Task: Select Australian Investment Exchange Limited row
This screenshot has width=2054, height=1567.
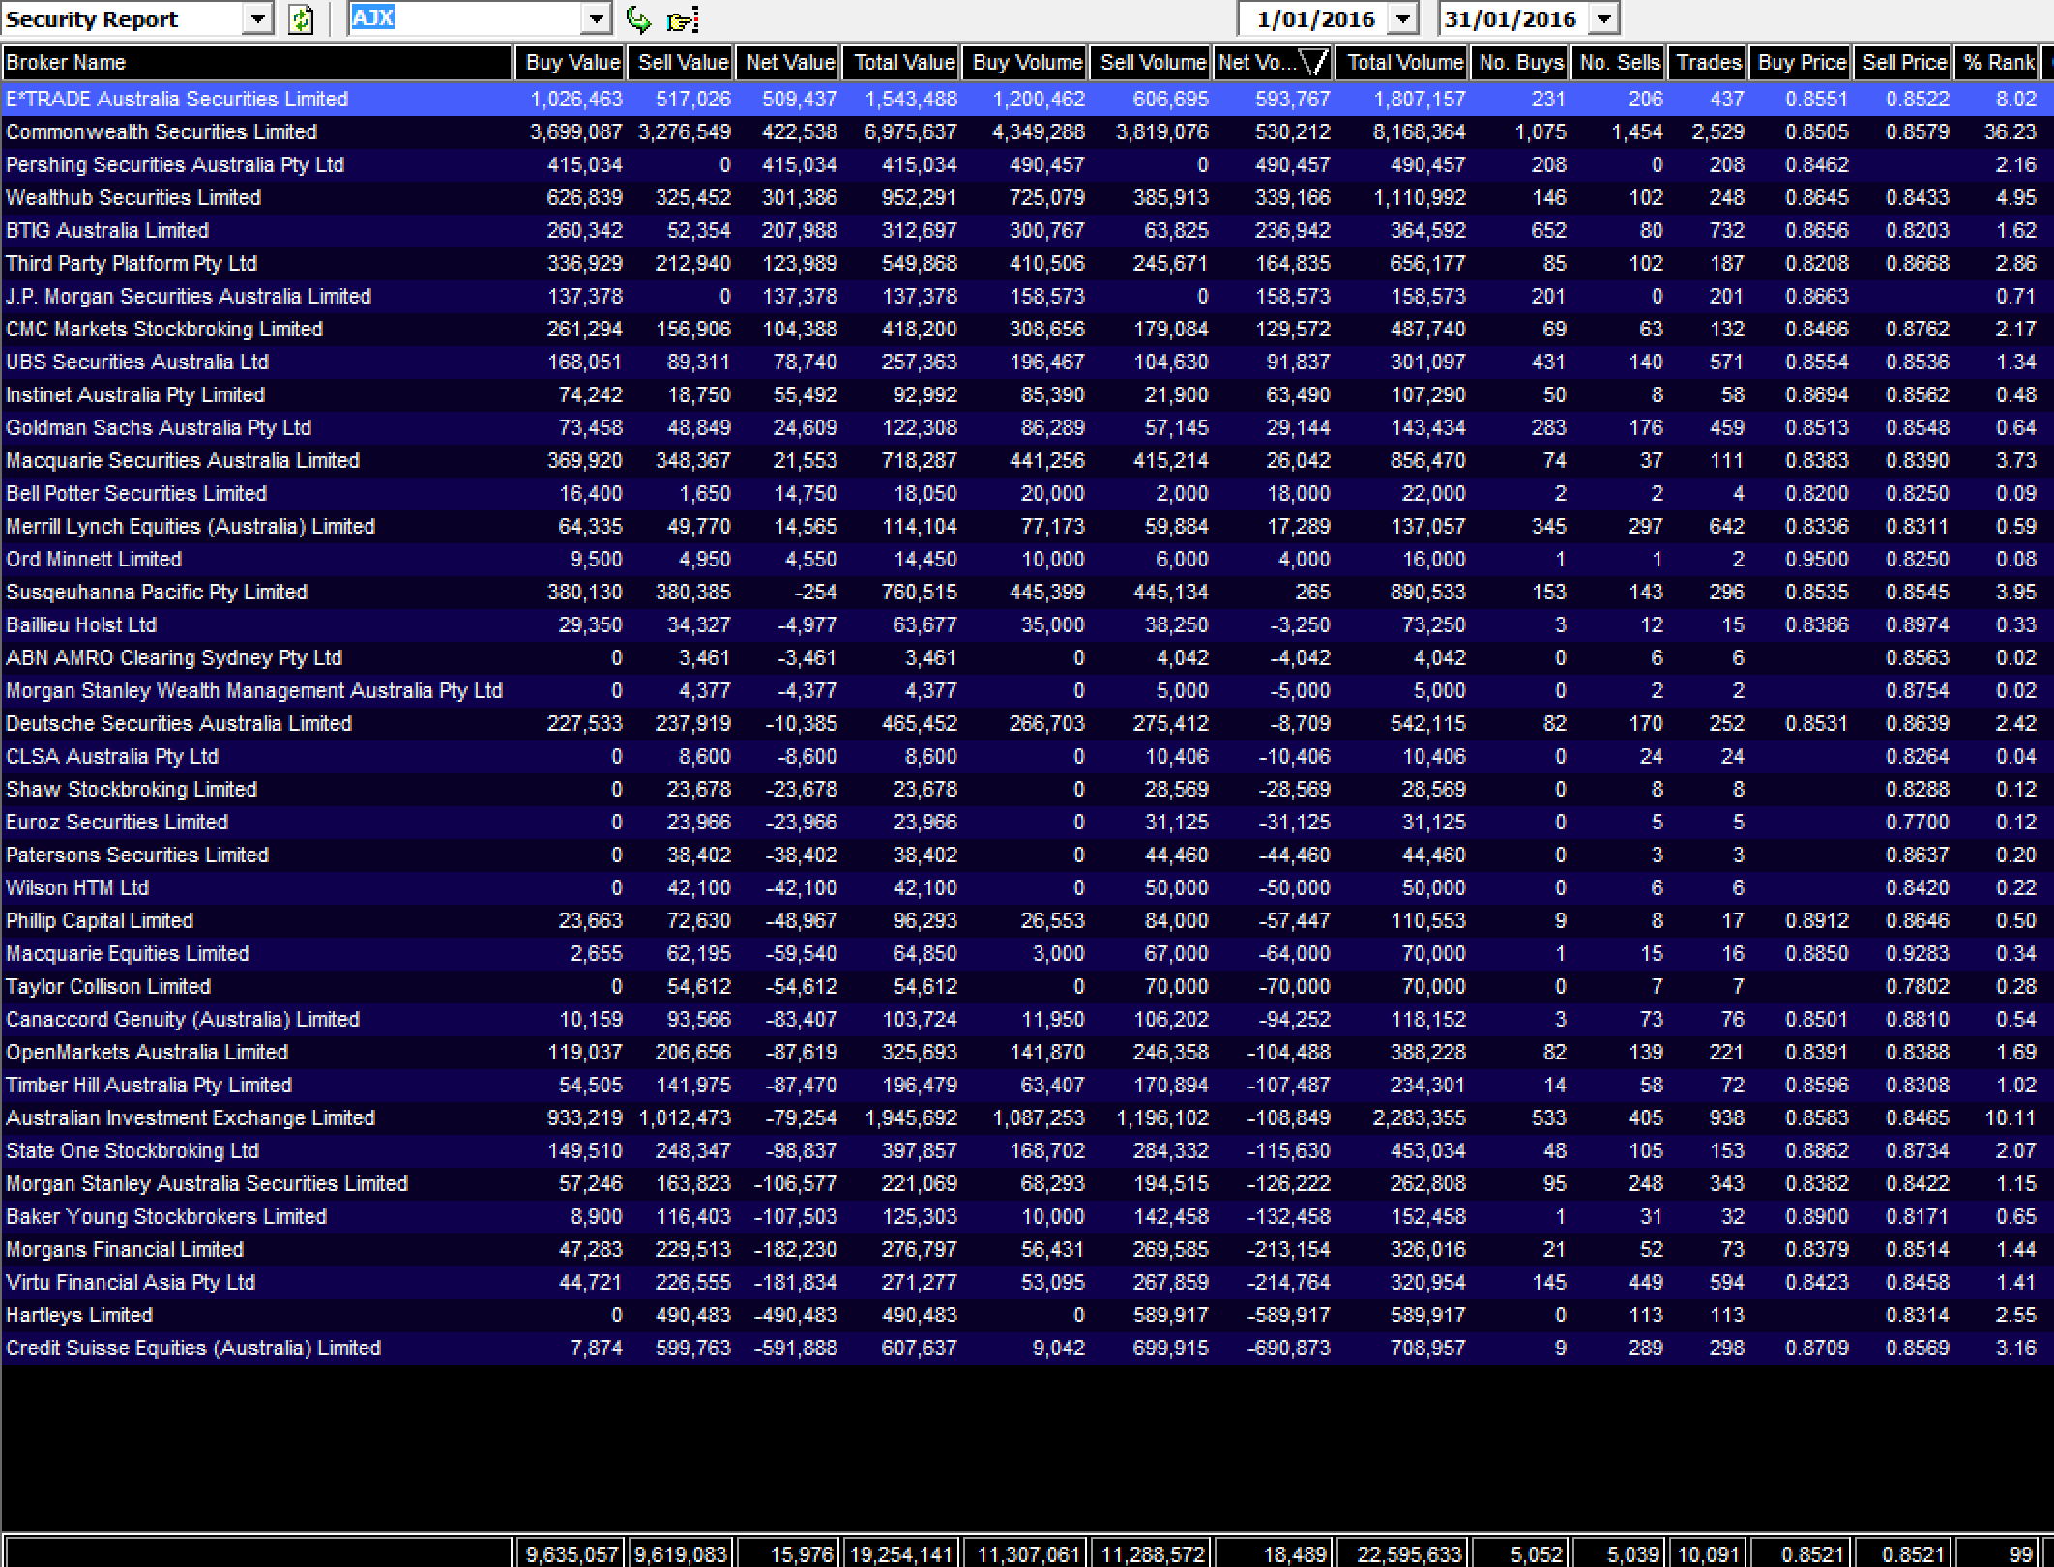Action: [x=1027, y=1117]
